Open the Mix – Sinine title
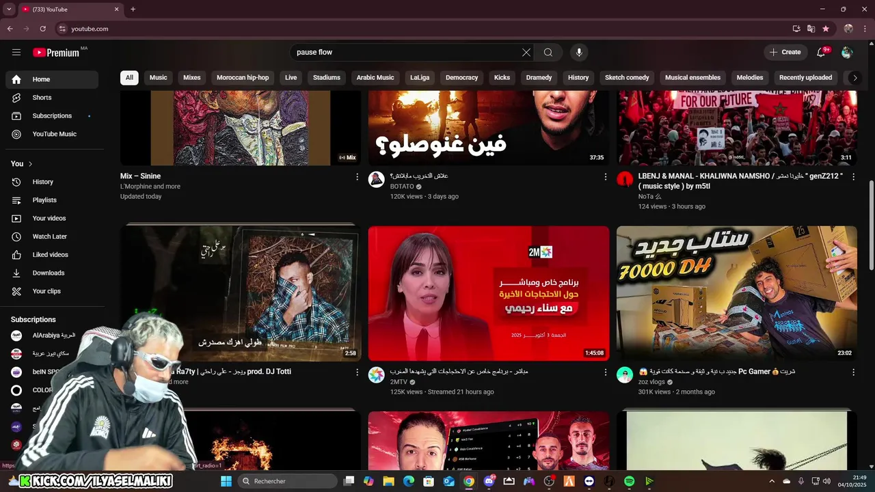This screenshot has height=492, width=875. pyautogui.click(x=140, y=176)
